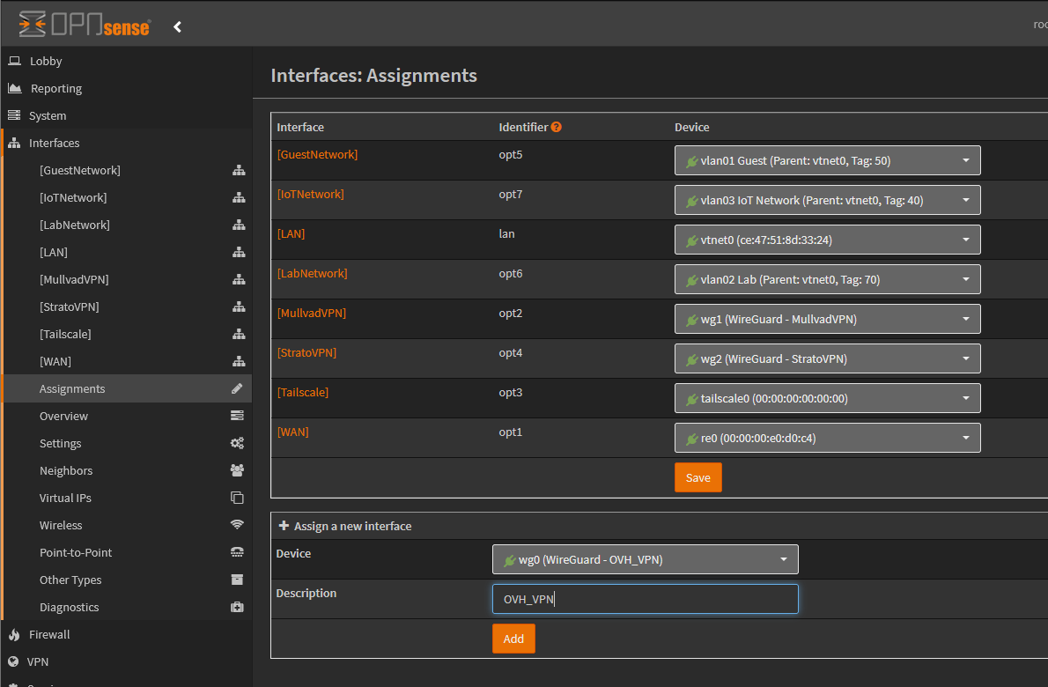Click the medkit icon beside Diagnostics
The height and width of the screenshot is (687, 1048).
237,607
